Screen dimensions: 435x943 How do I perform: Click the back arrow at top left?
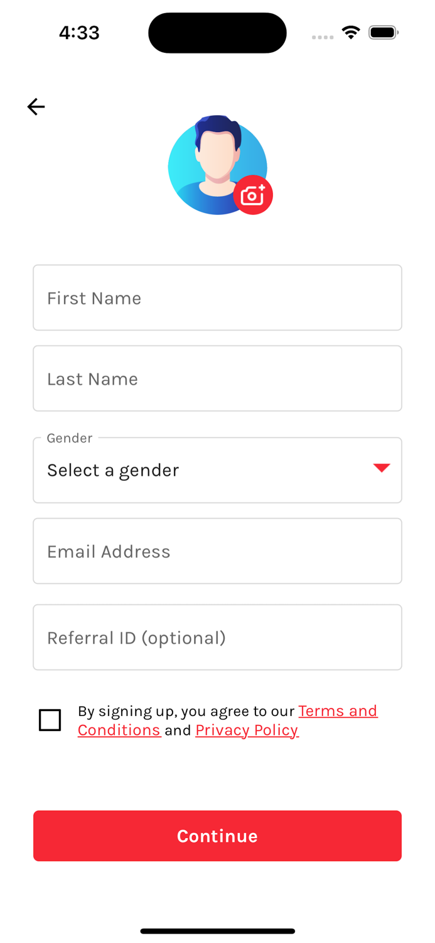[x=36, y=106]
